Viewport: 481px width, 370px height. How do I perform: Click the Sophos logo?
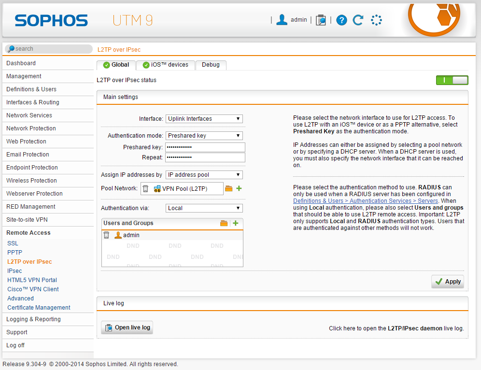coord(51,21)
